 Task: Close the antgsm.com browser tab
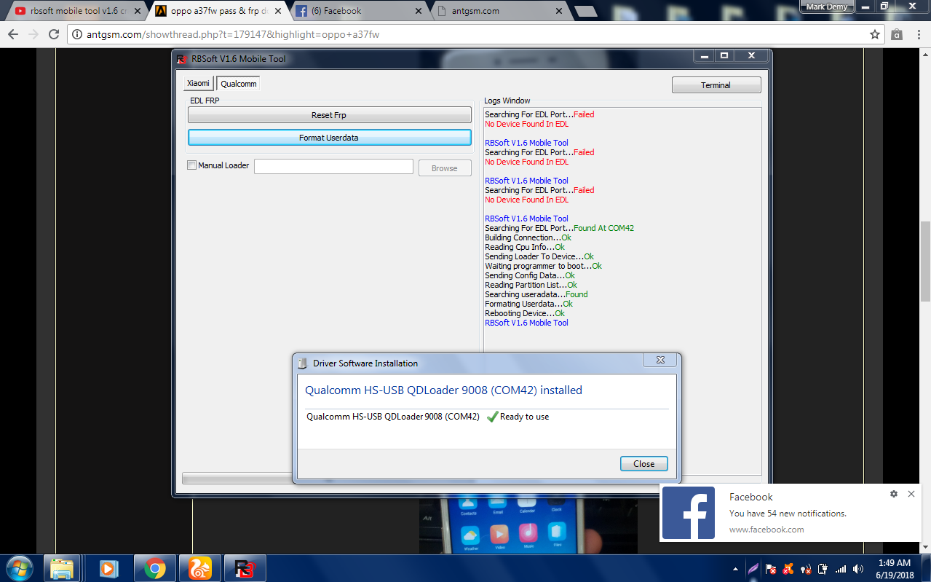[558, 11]
